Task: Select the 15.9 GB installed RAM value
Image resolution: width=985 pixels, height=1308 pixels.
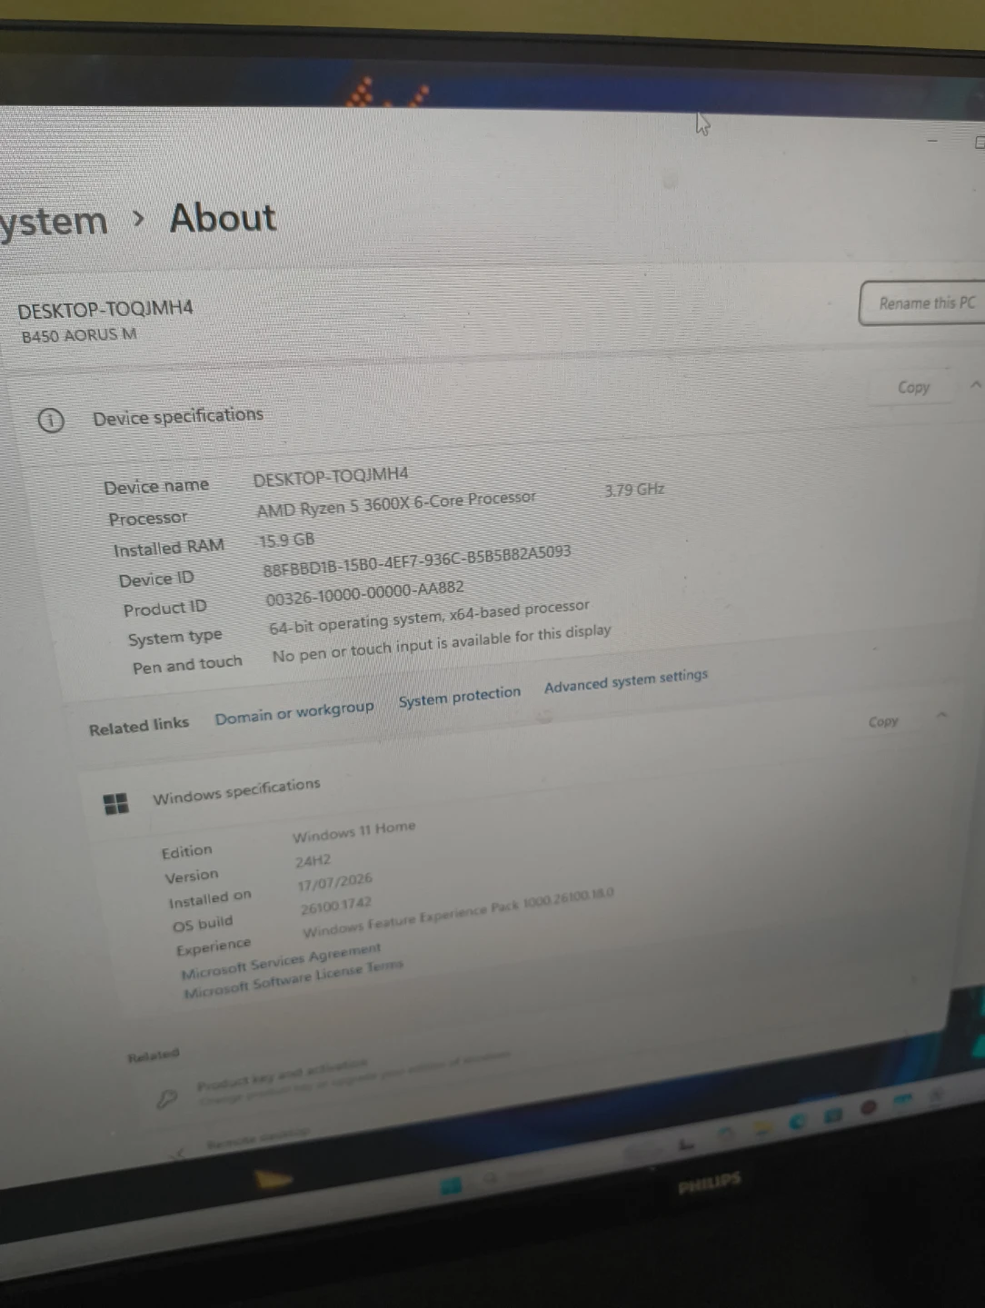Action: (286, 540)
